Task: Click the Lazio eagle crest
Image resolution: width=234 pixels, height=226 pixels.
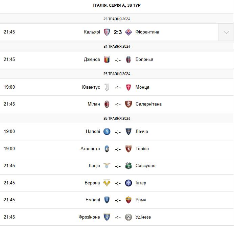Action: click(107, 166)
